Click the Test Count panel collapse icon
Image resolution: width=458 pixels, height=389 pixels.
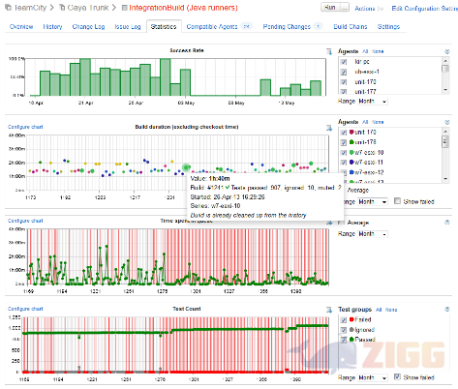point(447,309)
